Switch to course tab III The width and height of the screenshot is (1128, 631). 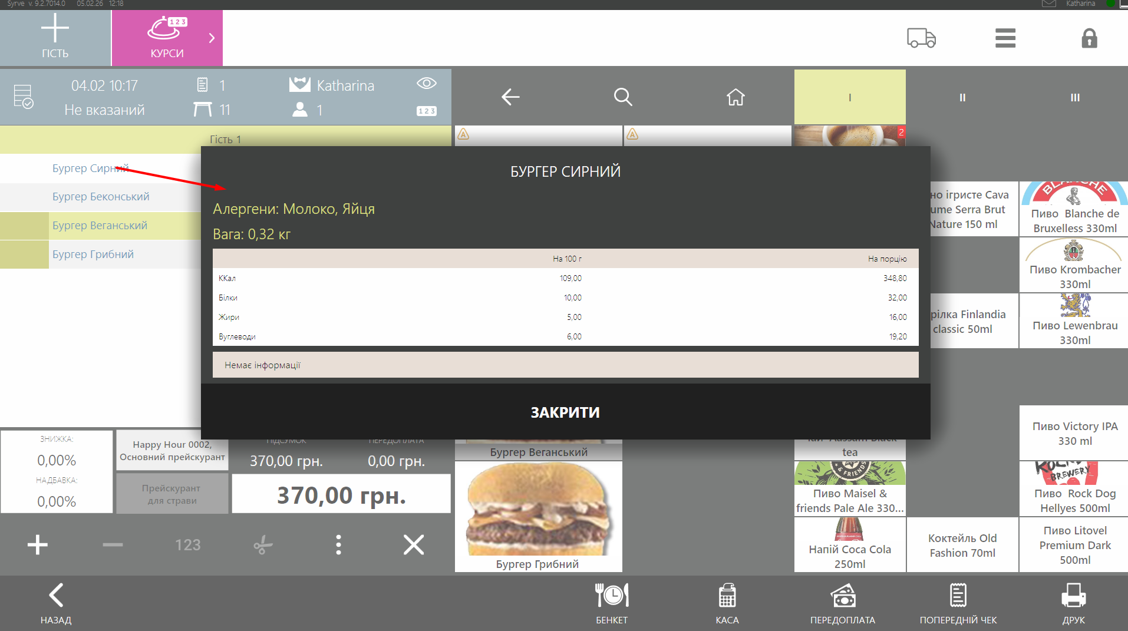click(x=1074, y=98)
